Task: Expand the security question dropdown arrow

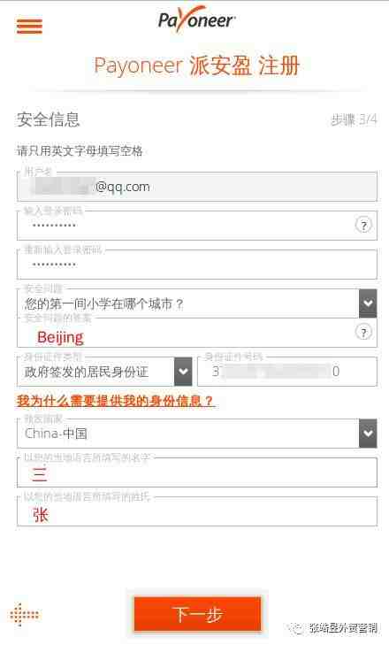Action: [x=368, y=303]
